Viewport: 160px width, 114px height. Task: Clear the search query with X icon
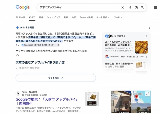point(123,7)
